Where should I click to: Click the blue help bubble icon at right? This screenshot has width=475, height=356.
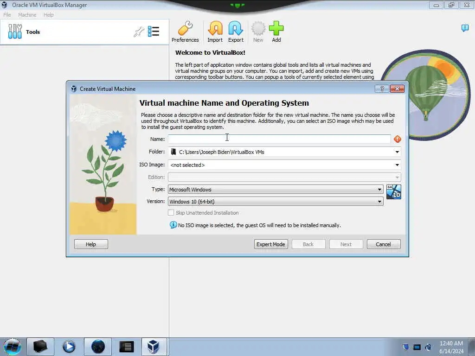(465, 28)
